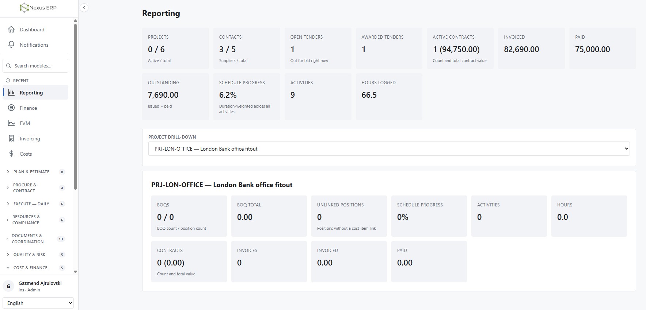Click the magnifier icon in module search
646x310 pixels.
(8, 66)
